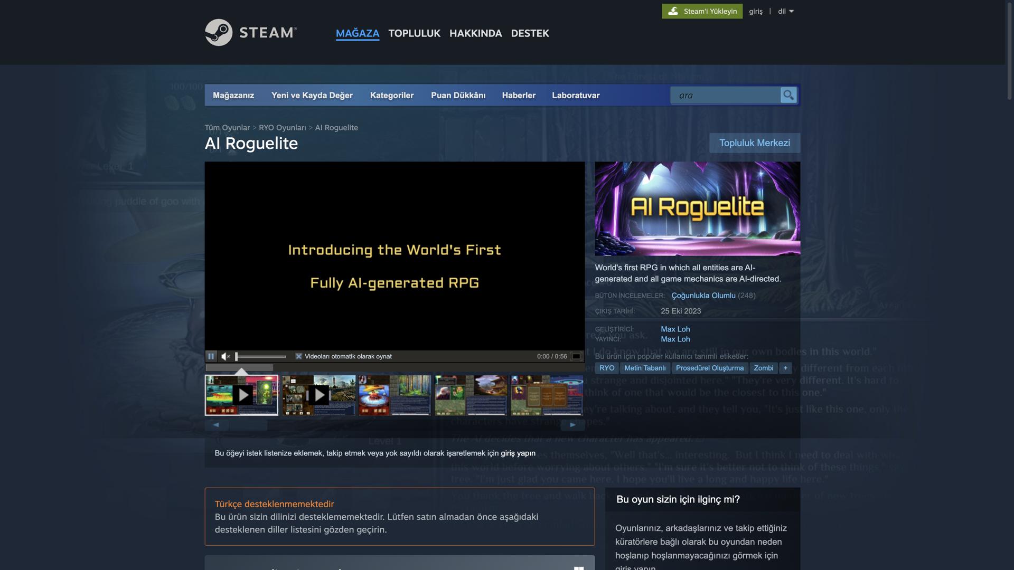Click the right arrow under the thumbnails
This screenshot has height=570, width=1014.
point(572,424)
